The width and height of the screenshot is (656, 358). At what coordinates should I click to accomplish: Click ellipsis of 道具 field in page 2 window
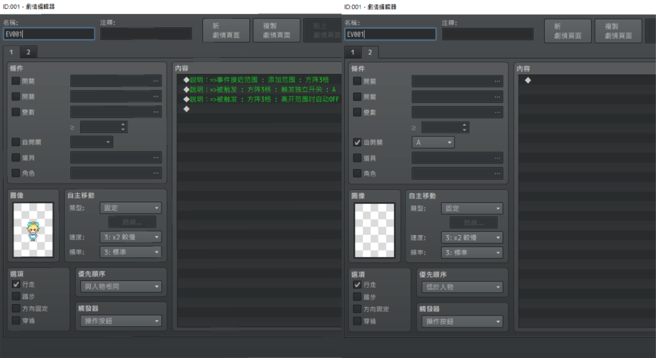pos(498,158)
